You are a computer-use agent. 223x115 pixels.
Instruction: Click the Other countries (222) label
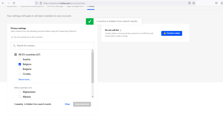23,88
